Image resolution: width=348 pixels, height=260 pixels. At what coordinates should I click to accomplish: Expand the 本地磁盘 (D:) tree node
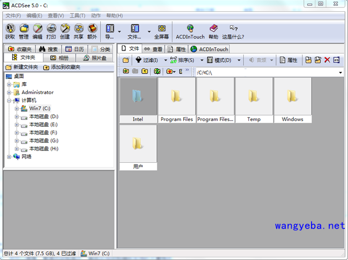17,116
